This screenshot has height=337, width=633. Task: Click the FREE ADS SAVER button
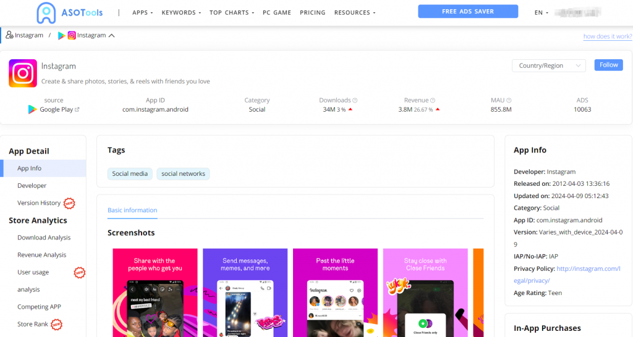(468, 12)
